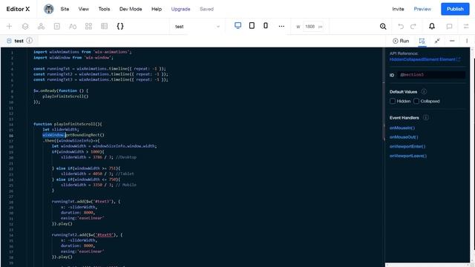Click the Editor X logo
The height and width of the screenshot is (267, 475).
(x=18, y=9)
